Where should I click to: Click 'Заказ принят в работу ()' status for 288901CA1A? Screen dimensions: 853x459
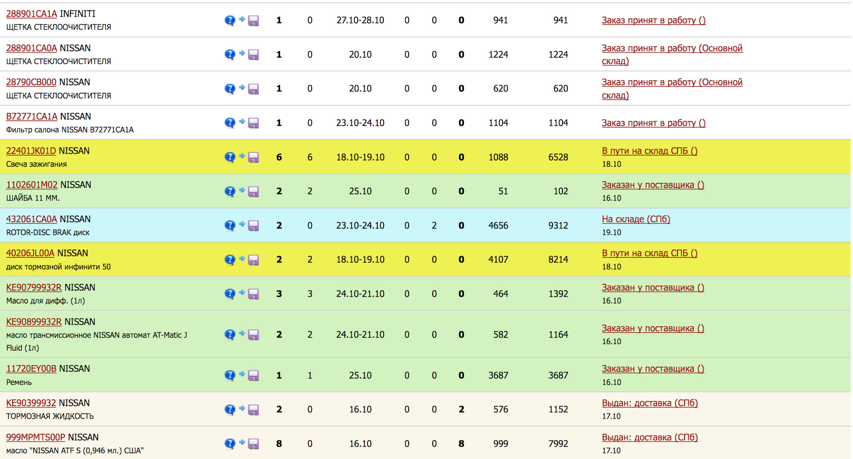coord(654,20)
